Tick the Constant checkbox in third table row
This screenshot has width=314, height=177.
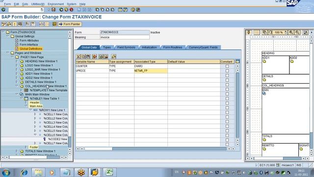coord(227,75)
